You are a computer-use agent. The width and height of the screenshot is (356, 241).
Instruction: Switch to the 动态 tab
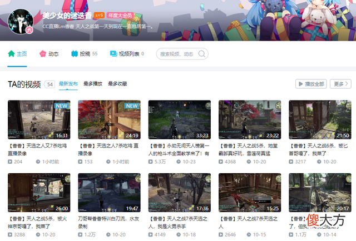click(x=49, y=54)
